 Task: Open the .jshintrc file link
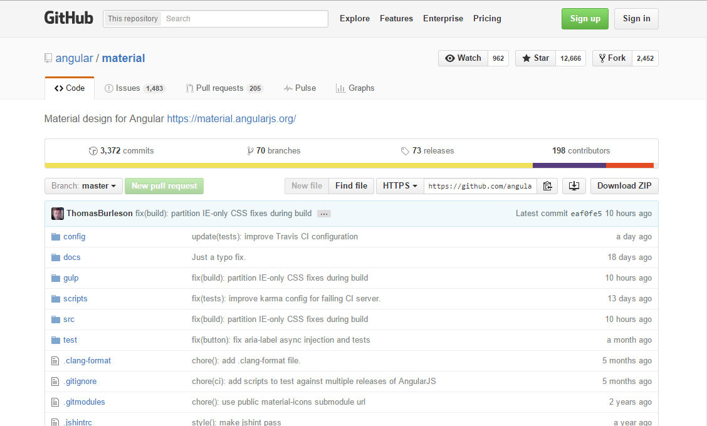click(x=78, y=422)
